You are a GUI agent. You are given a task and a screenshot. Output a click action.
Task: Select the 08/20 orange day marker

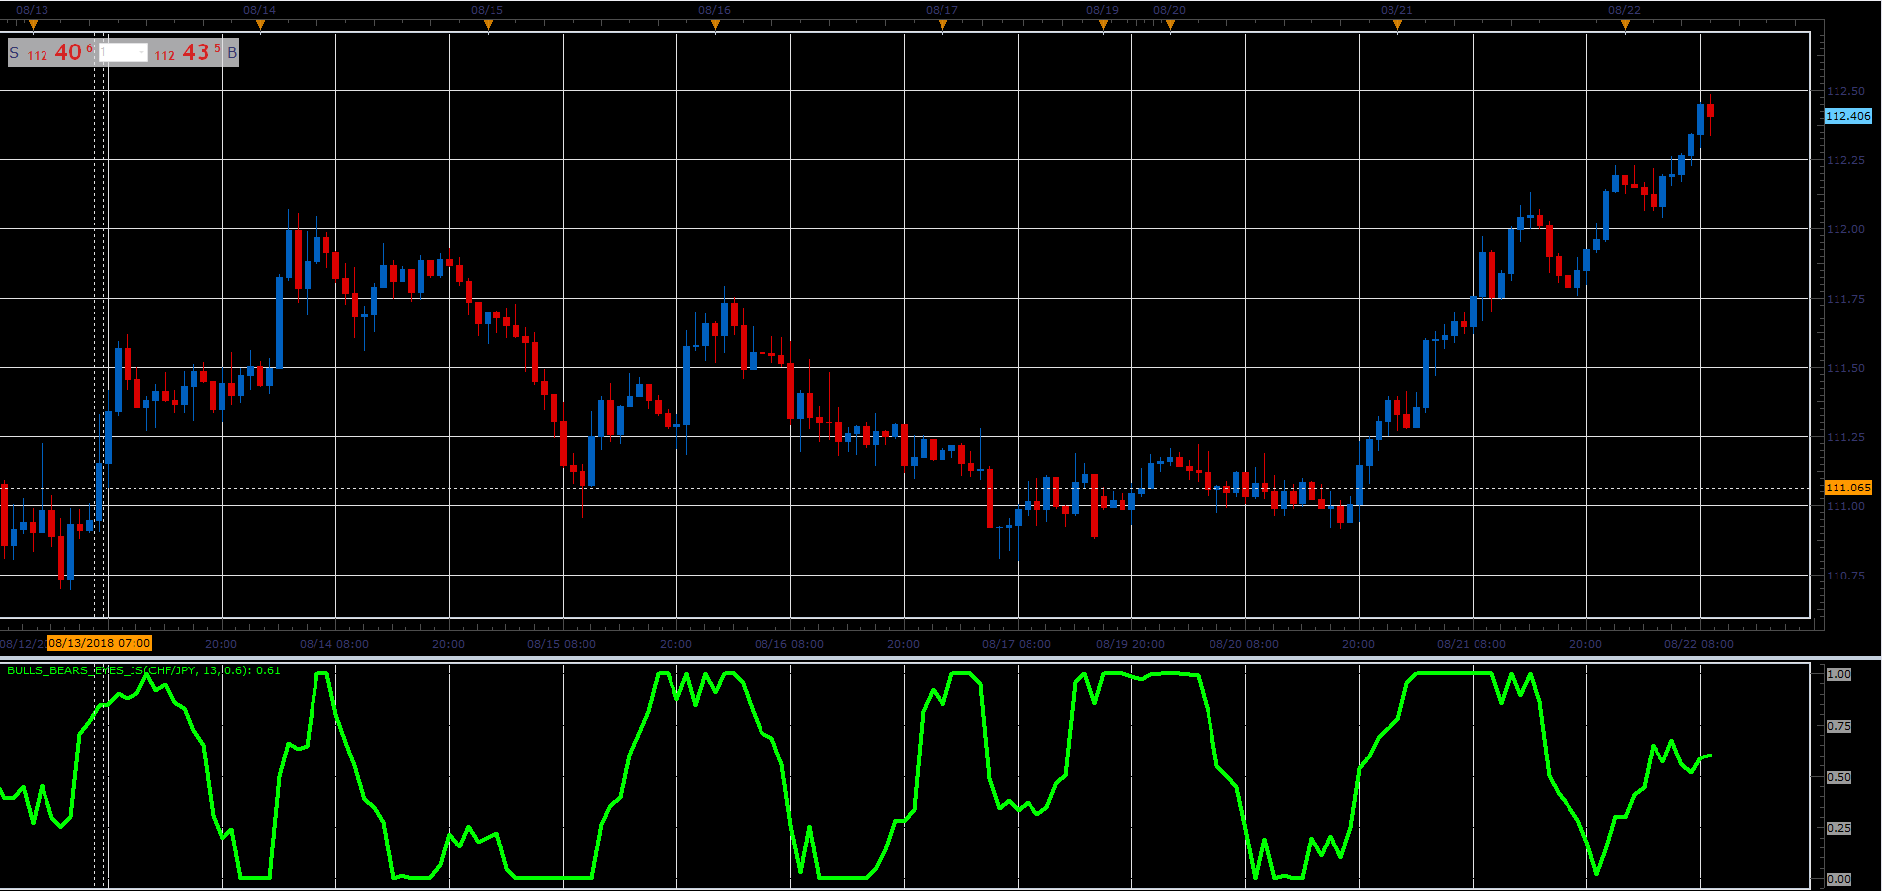tap(1170, 26)
